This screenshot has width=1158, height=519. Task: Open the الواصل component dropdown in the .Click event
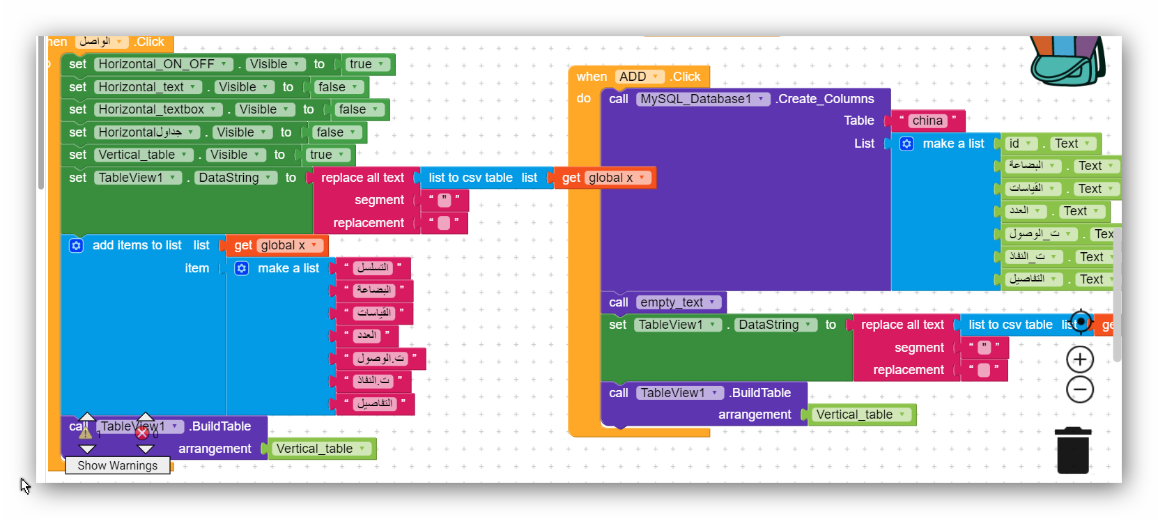[x=101, y=42]
